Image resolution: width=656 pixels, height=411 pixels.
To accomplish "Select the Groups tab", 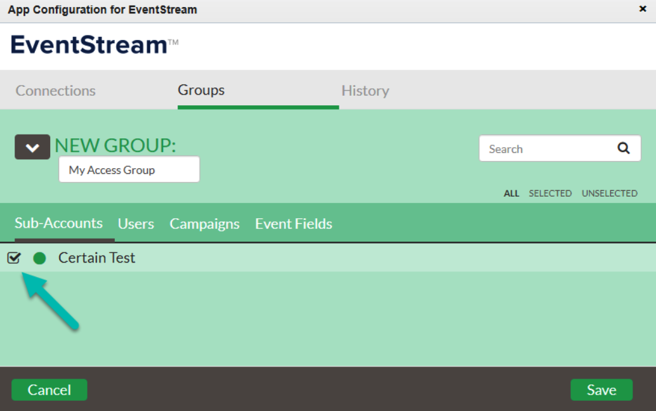I will click(x=201, y=90).
